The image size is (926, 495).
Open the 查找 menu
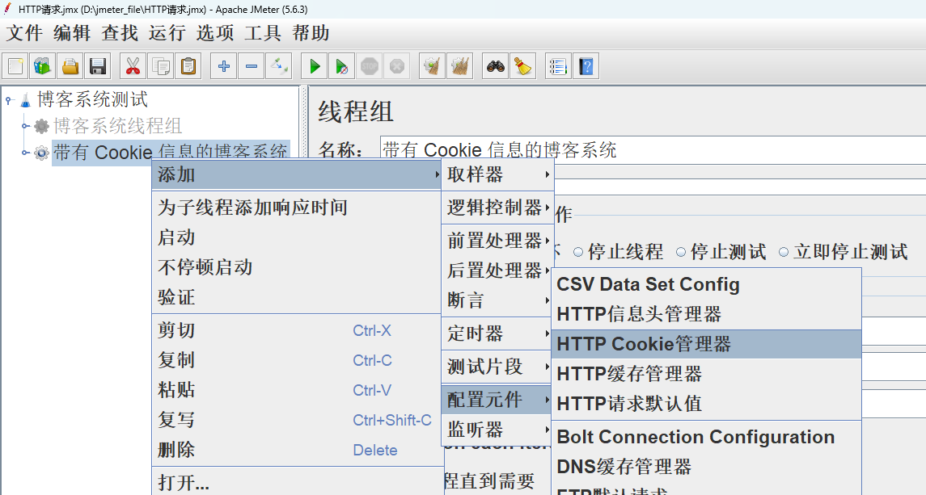(x=120, y=33)
